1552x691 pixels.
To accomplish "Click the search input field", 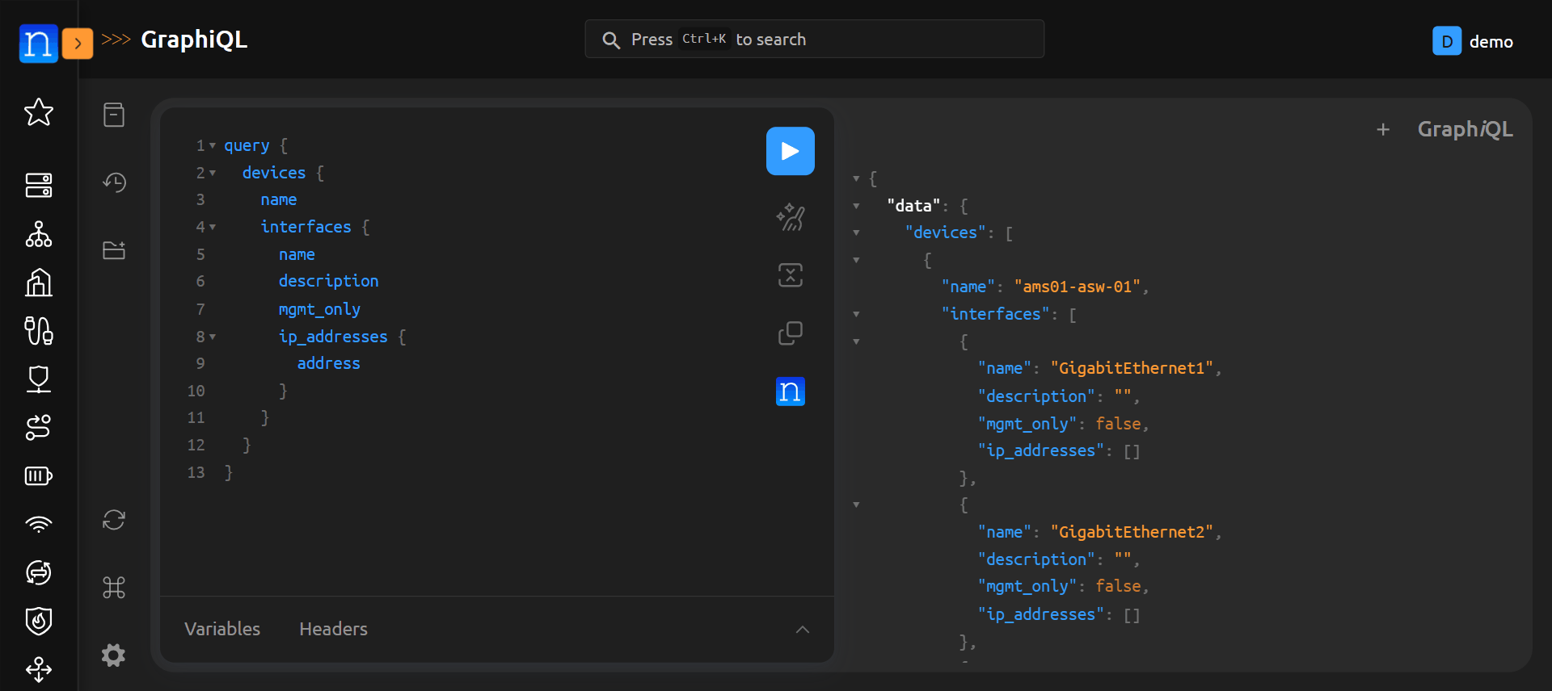I will (x=814, y=40).
